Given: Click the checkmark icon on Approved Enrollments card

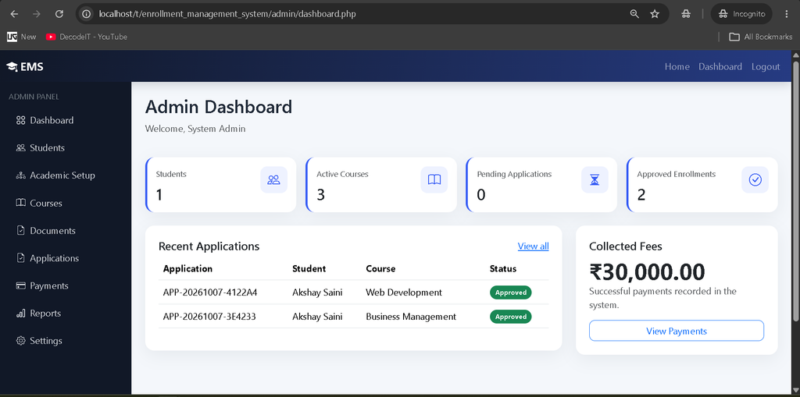Looking at the screenshot, I should click(x=755, y=179).
